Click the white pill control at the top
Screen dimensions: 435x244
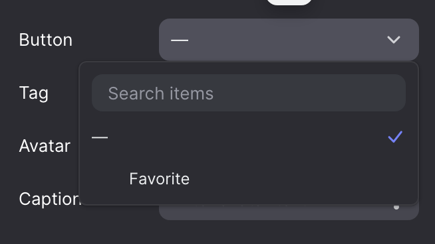pyautogui.click(x=289, y=3)
